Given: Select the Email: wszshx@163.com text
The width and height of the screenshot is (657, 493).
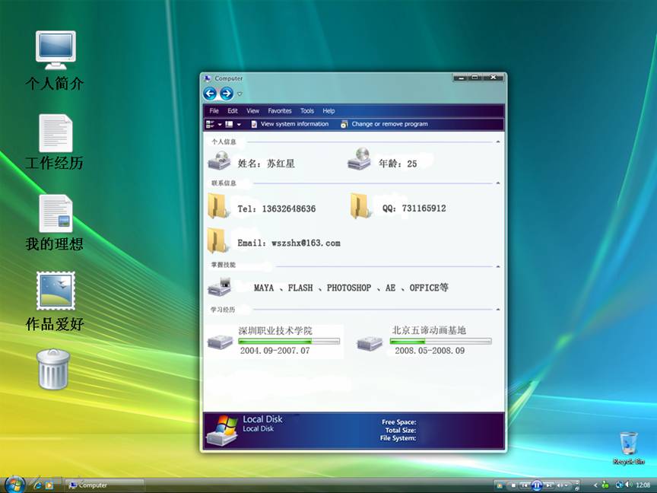Looking at the screenshot, I should [289, 243].
